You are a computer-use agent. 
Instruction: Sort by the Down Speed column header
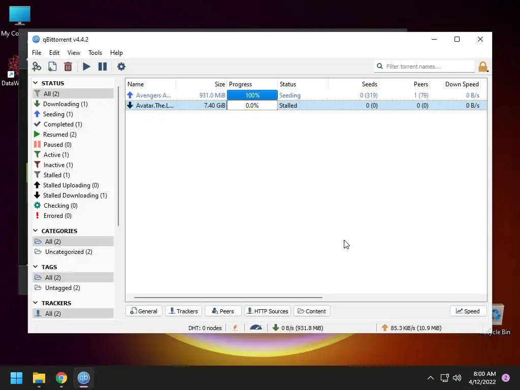pyautogui.click(x=455, y=84)
